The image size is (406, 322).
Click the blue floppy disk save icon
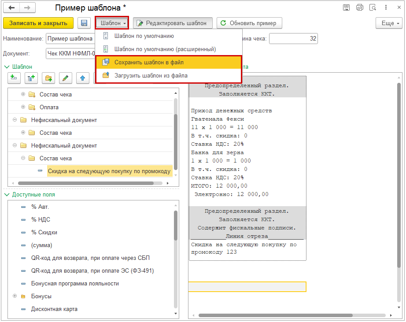tap(84, 23)
